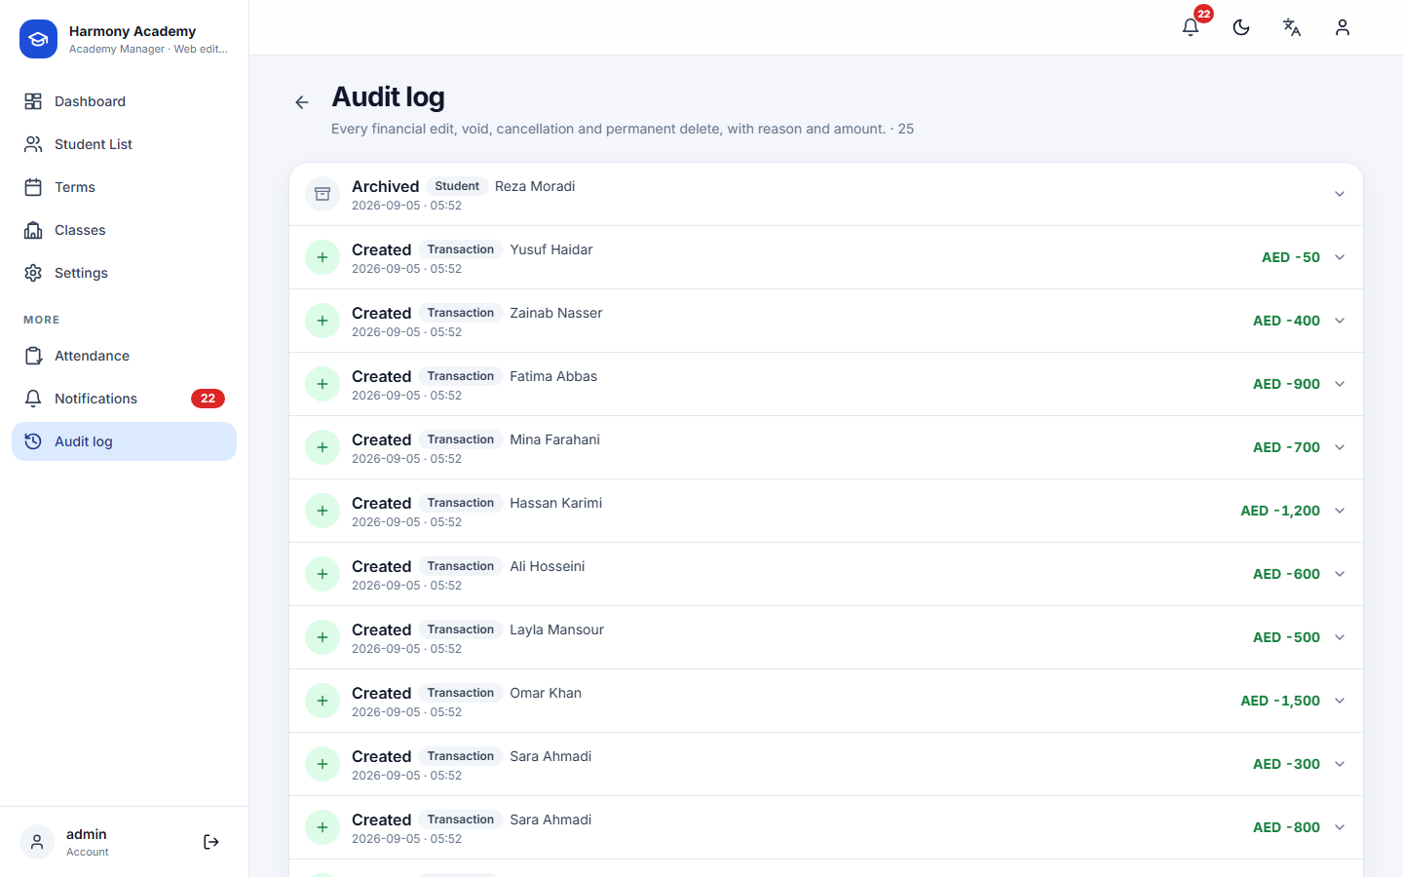Click the green plus icon for Fatima Abbas
This screenshot has width=1403, height=877.
(x=322, y=384)
